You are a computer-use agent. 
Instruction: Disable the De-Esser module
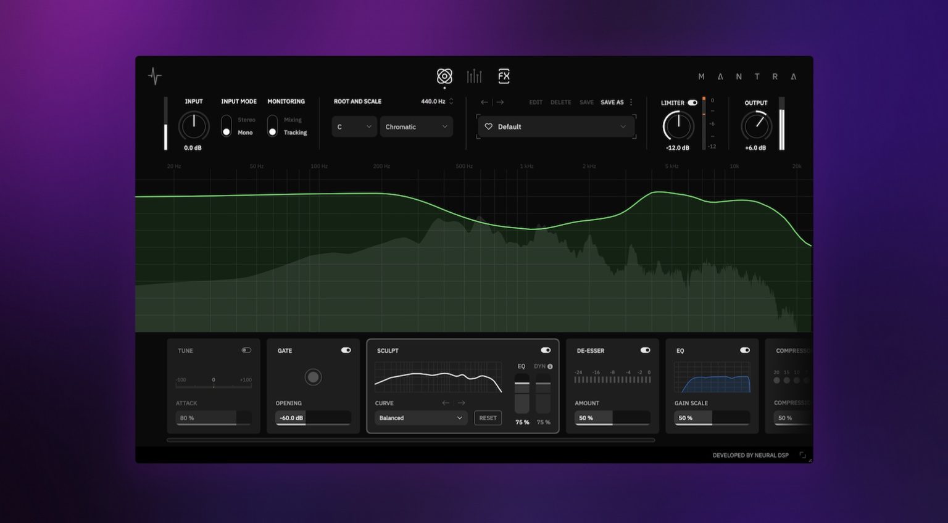tap(646, 350)
